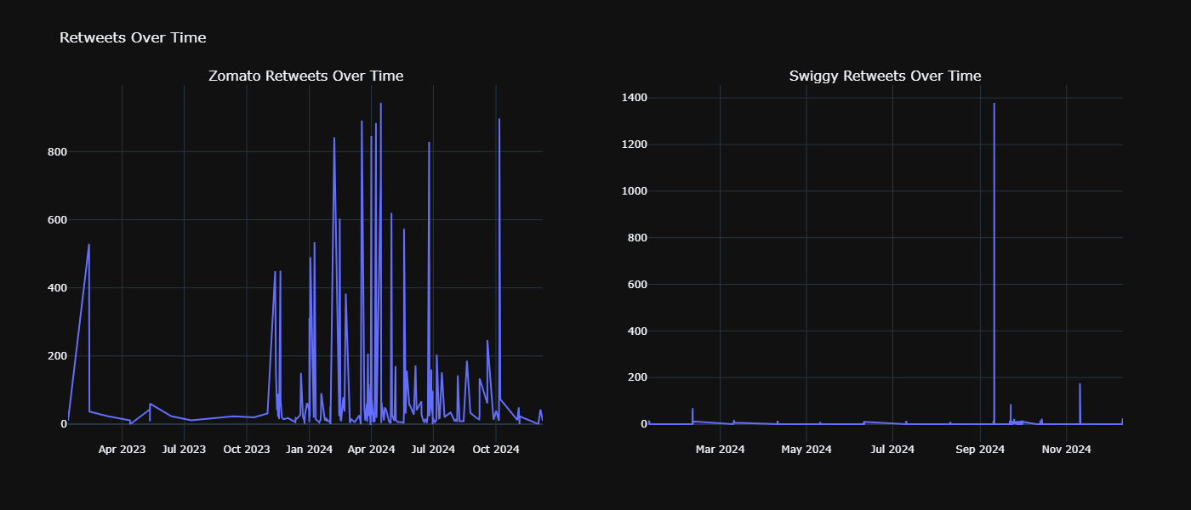Select the 'Swiggy Retweets Over Time' subplot title
The width and height of the screenshot is (1191, 510).
(885, 76)
